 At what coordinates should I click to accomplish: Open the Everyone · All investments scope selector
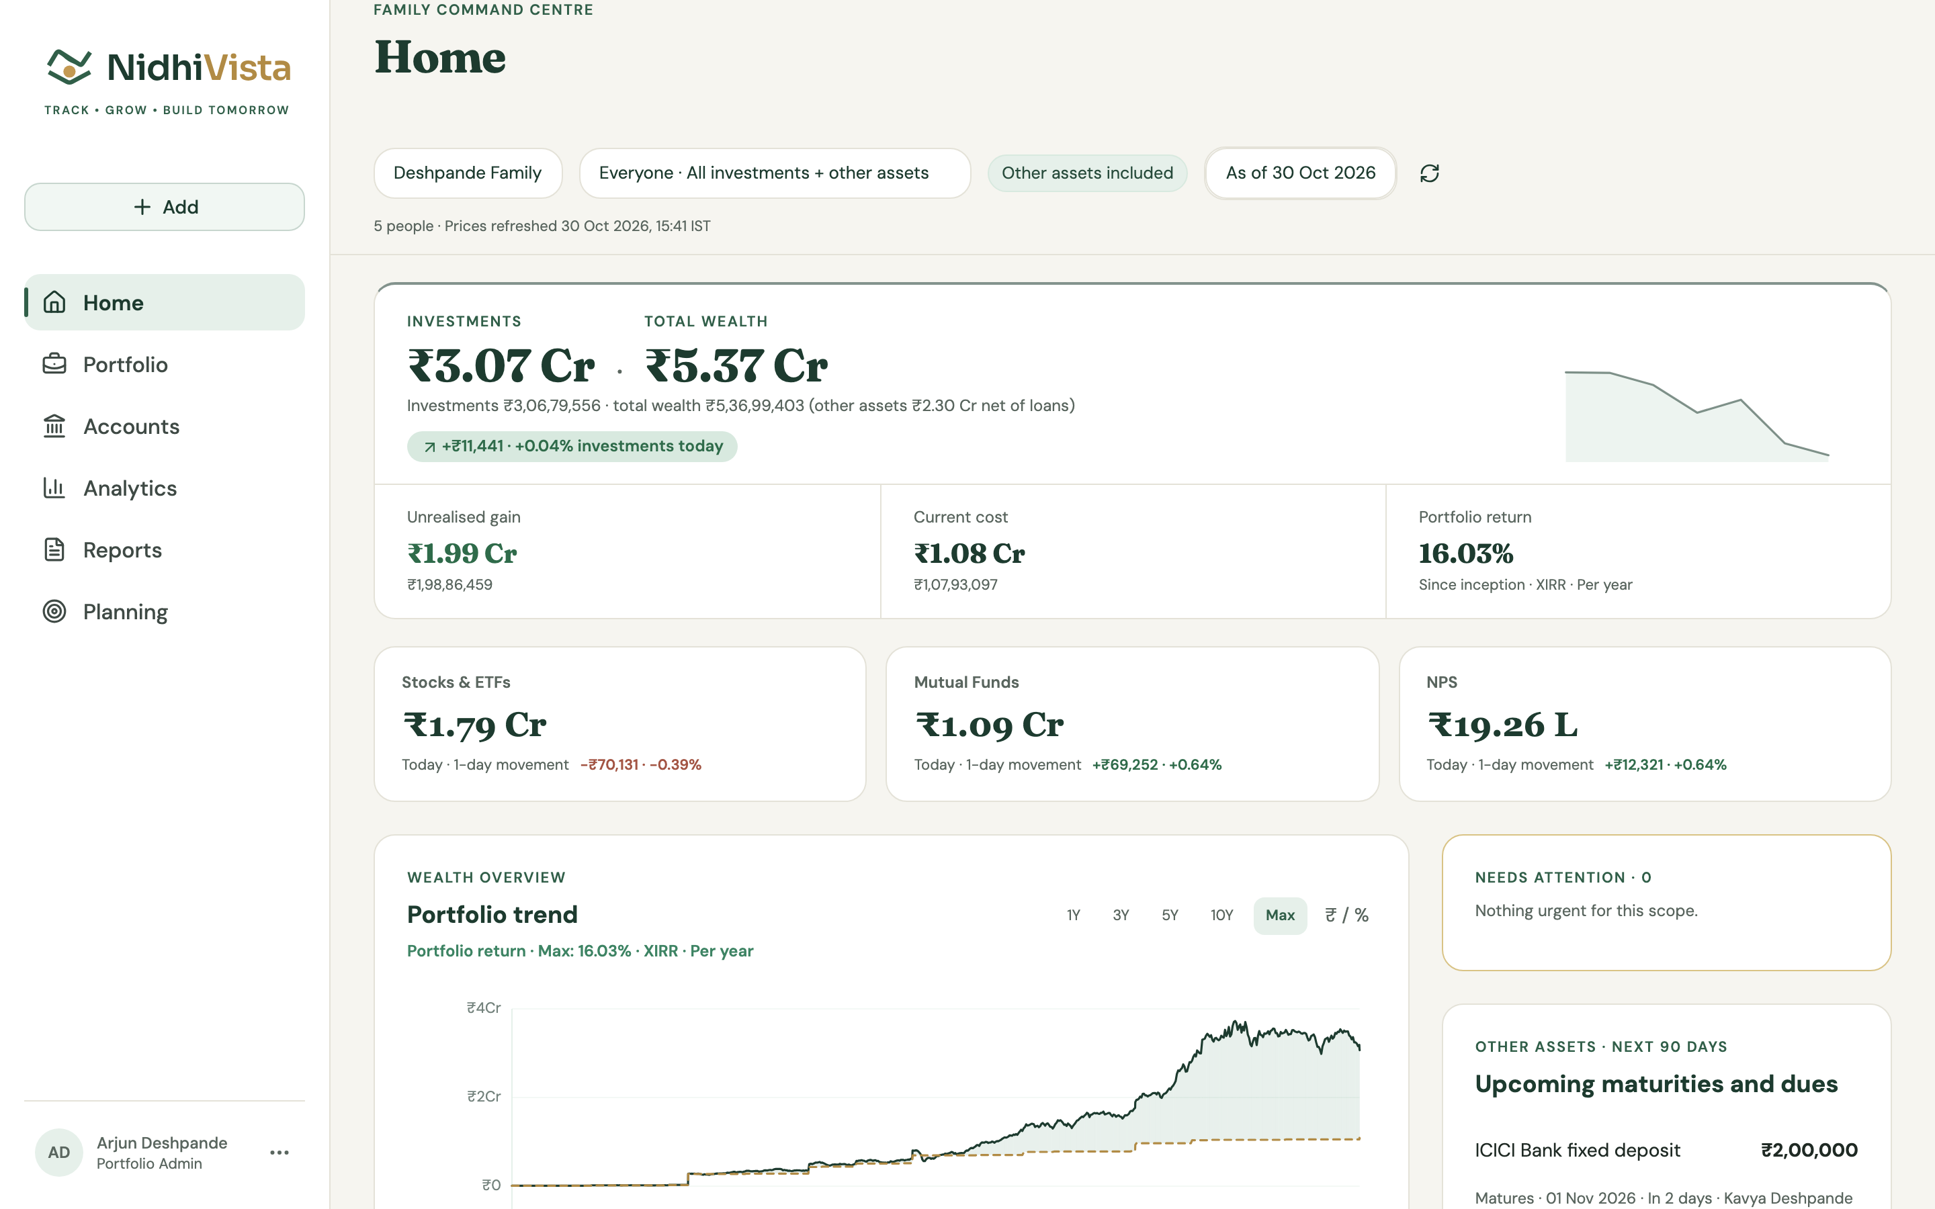coord(775,173)
